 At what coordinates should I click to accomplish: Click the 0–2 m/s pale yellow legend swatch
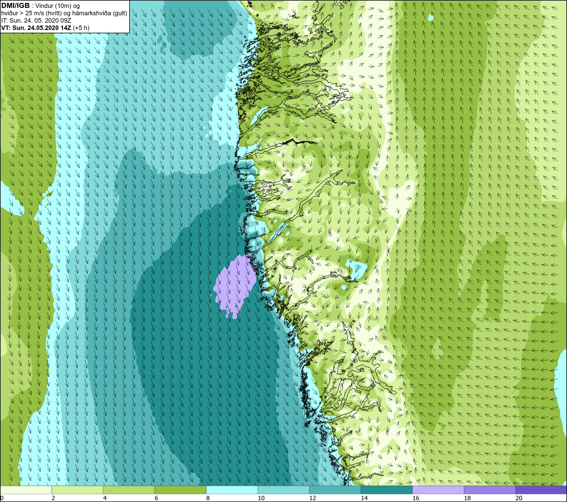[26, 490]
